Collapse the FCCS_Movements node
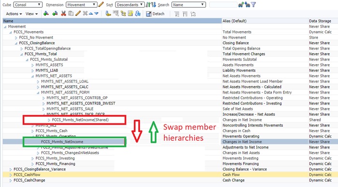Image resolution: width=338 pixels, height=187 pixels. (10, 32)
